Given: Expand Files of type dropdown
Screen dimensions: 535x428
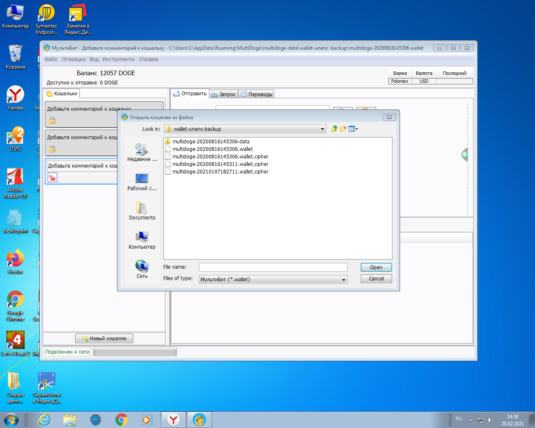Looking at the screenshot, I should point(344,280).
